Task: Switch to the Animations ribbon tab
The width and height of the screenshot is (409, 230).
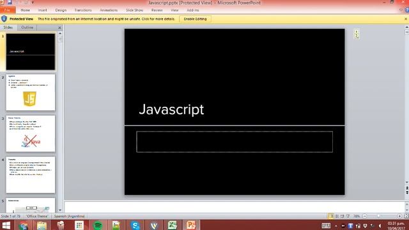Action: [109, 10]
